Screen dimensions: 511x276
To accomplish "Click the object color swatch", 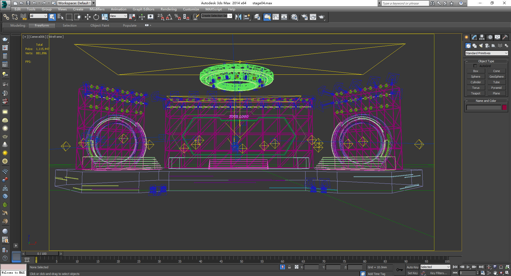I will click(504, 107).
